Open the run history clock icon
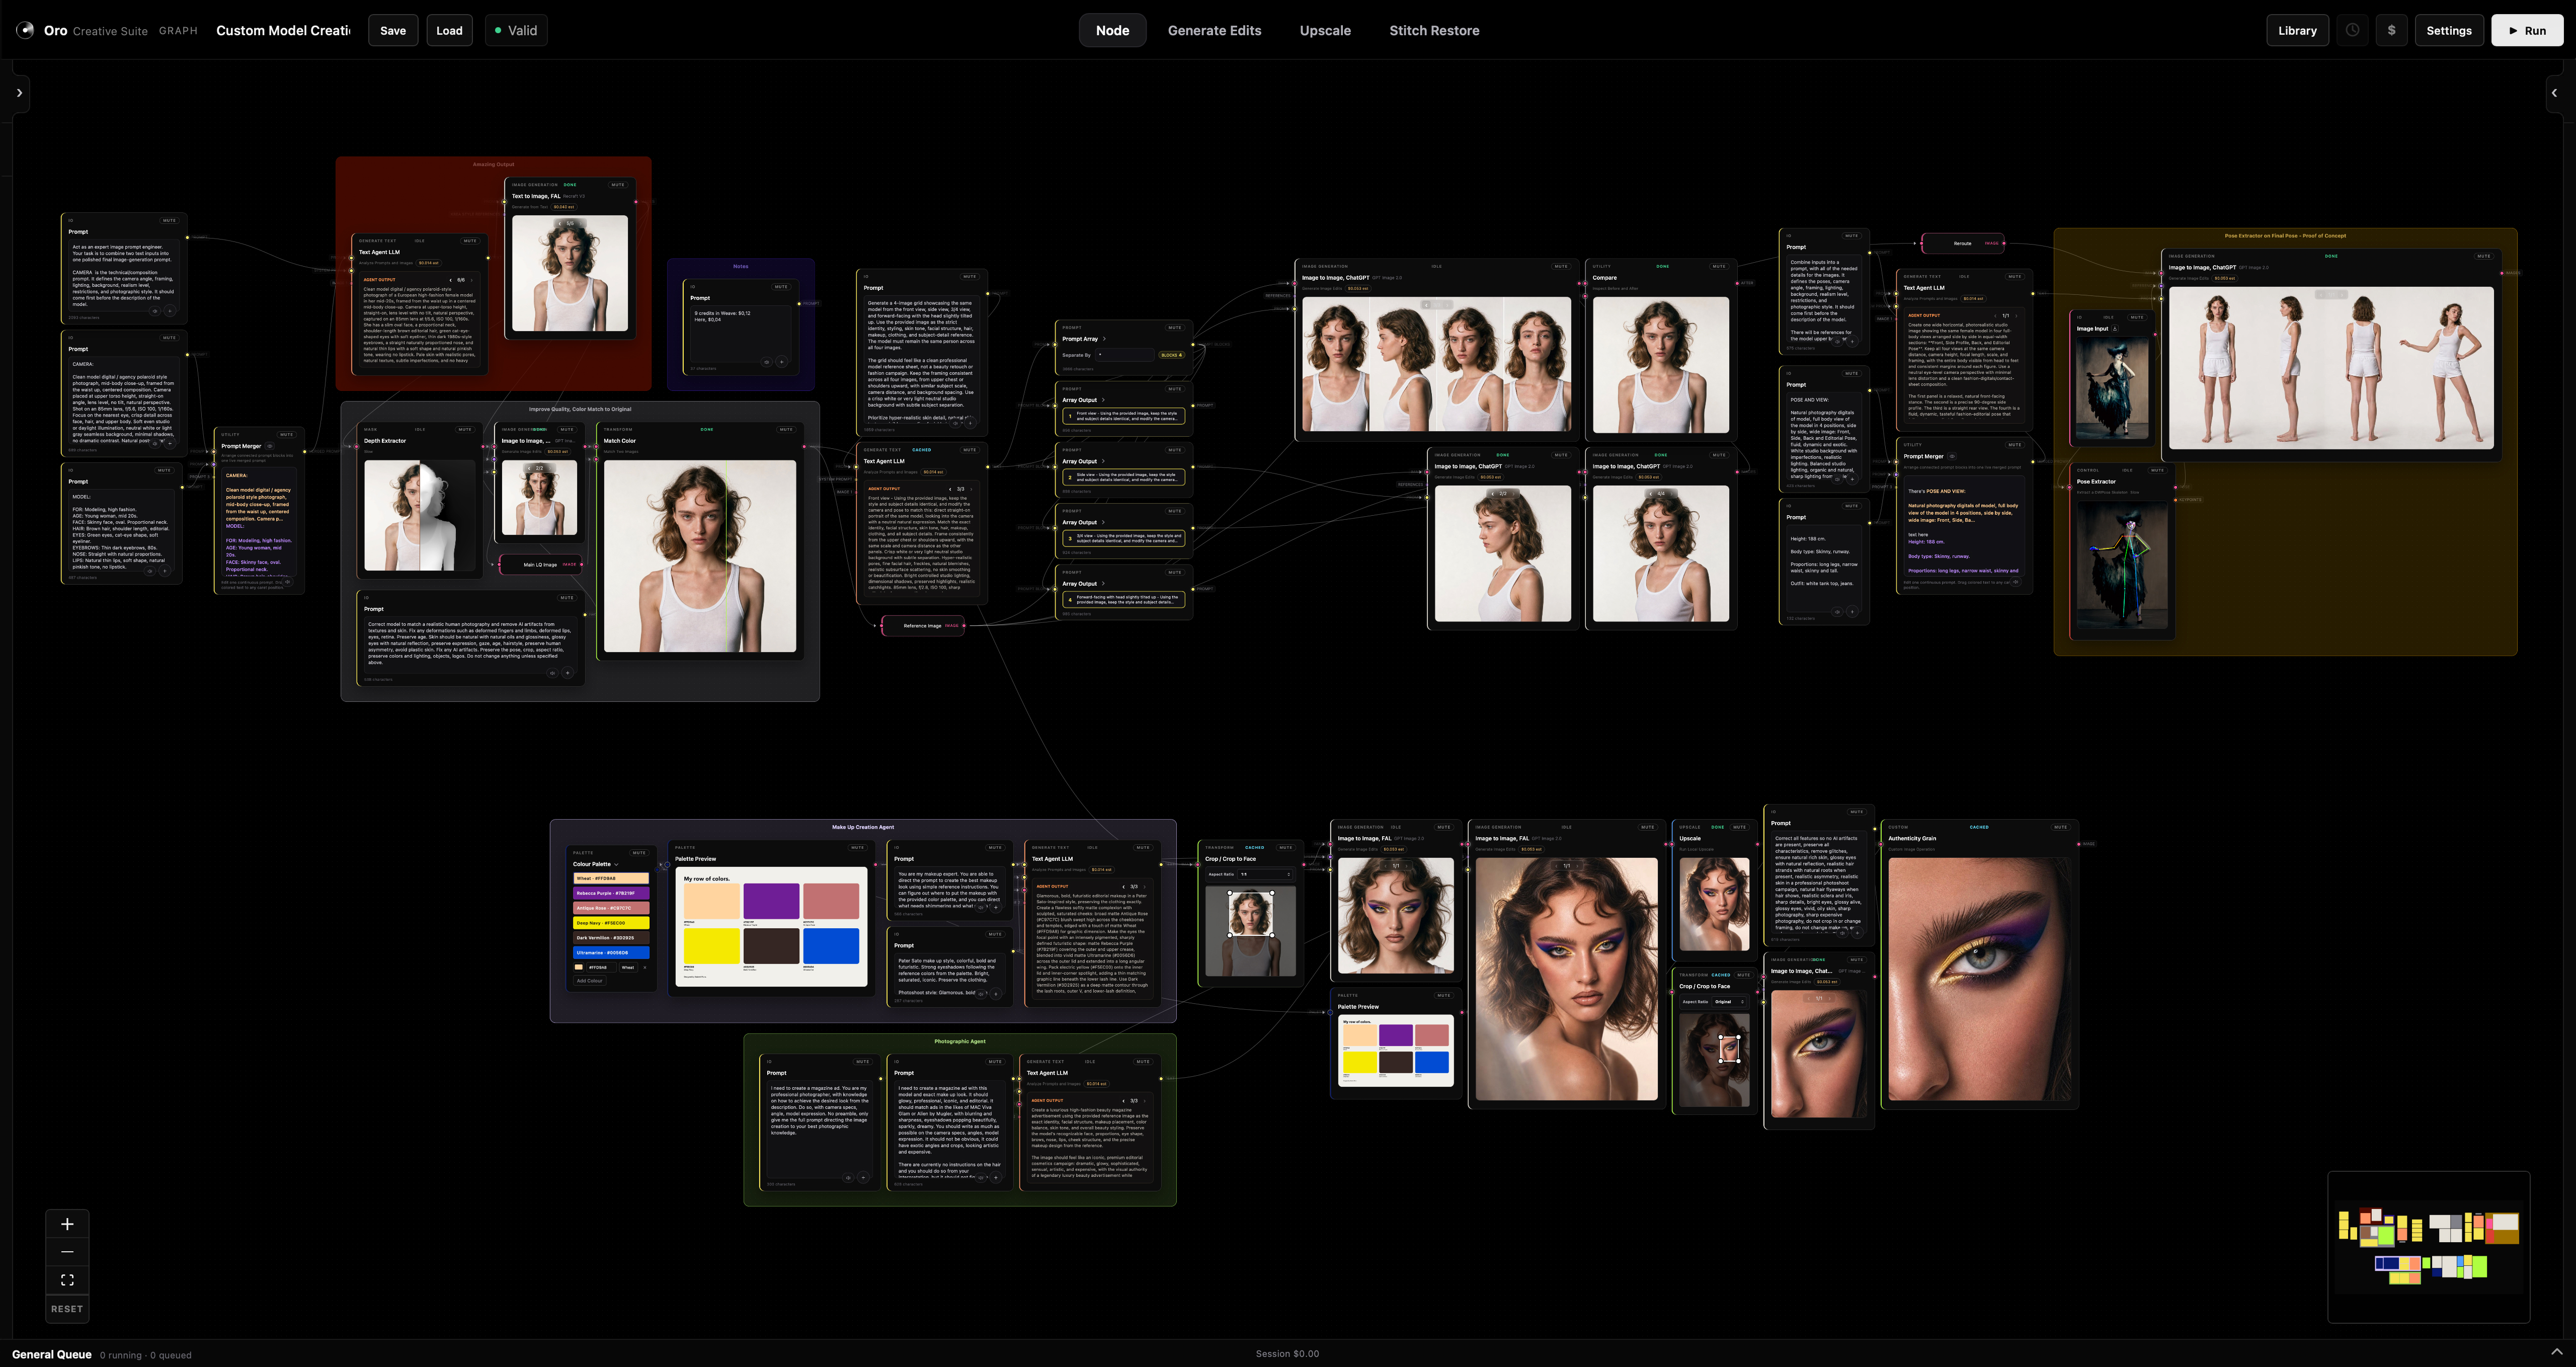Screen dimensions: 2576x1367 2352,30
